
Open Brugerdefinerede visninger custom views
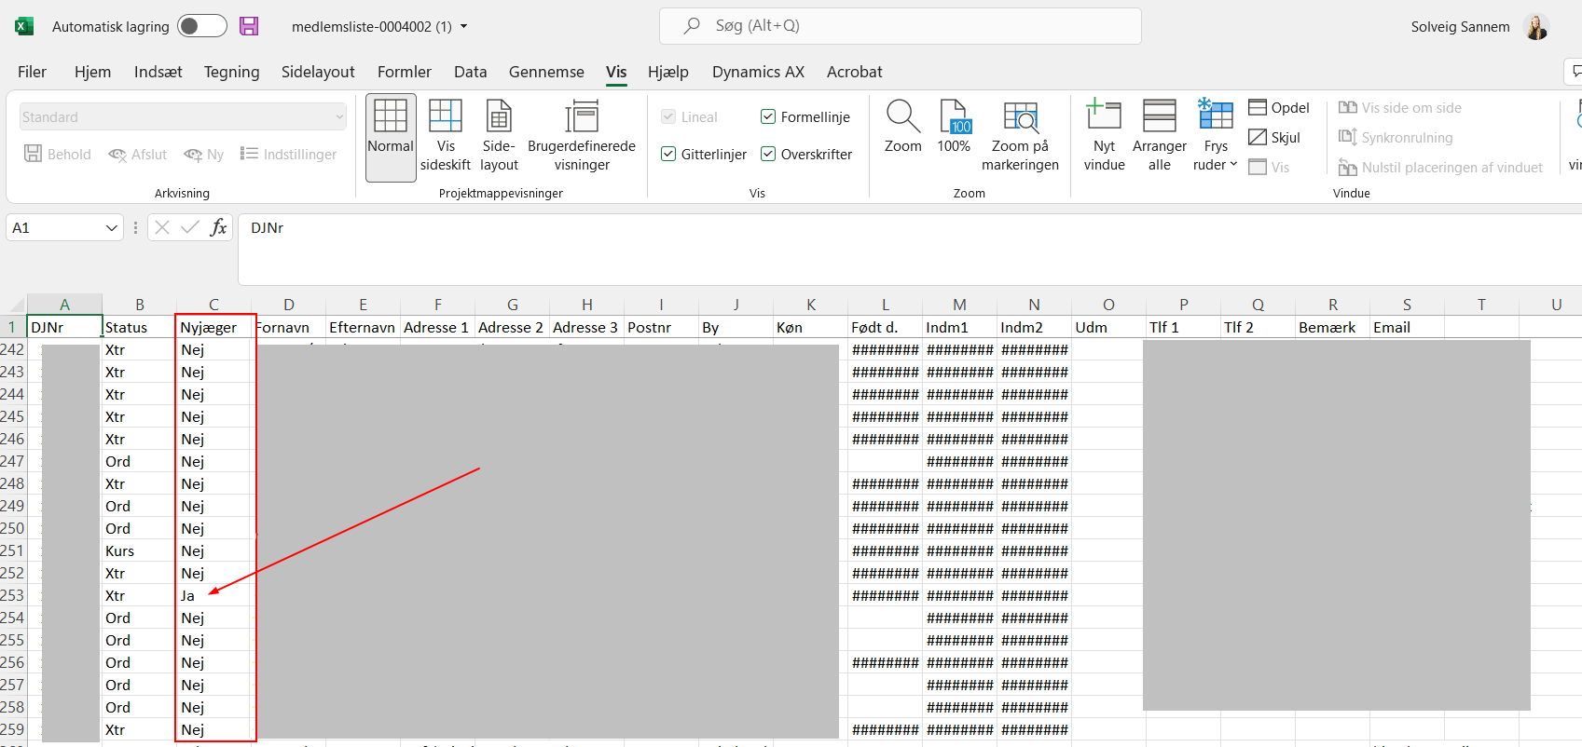(x=582, y=137)
